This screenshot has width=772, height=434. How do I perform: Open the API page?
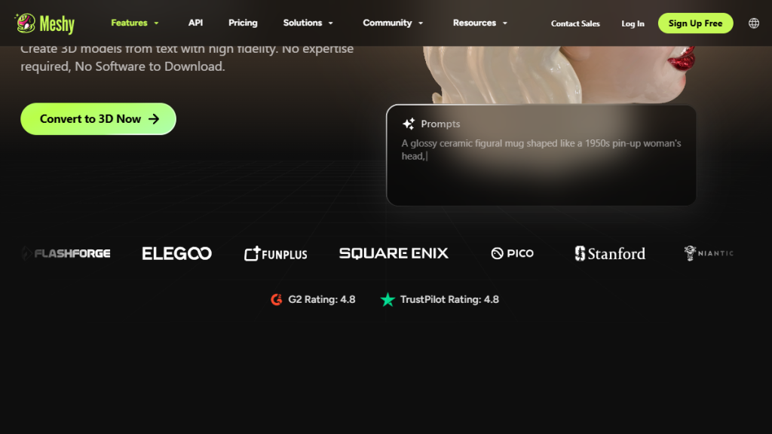195,23
